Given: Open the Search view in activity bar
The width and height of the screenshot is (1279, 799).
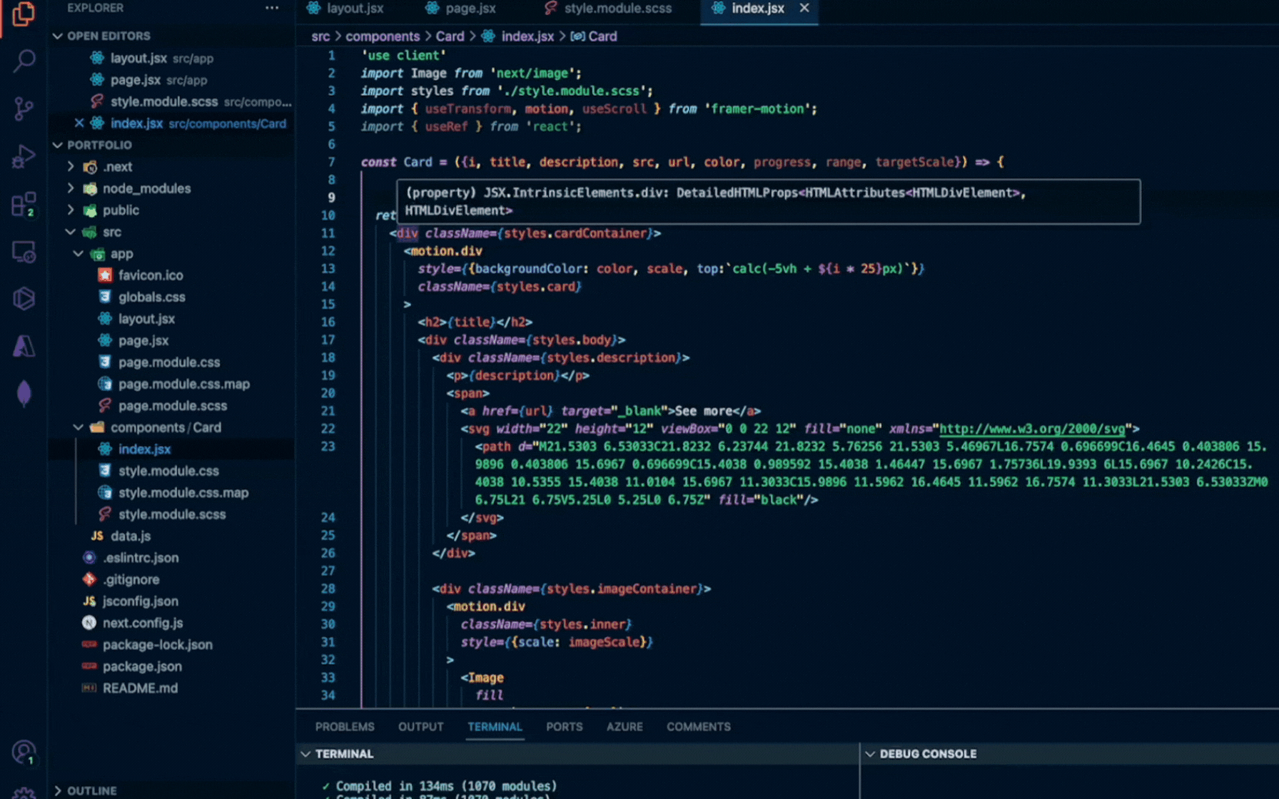Looking at the screenshot, I should pyautogui.click(x=24, y=61).
